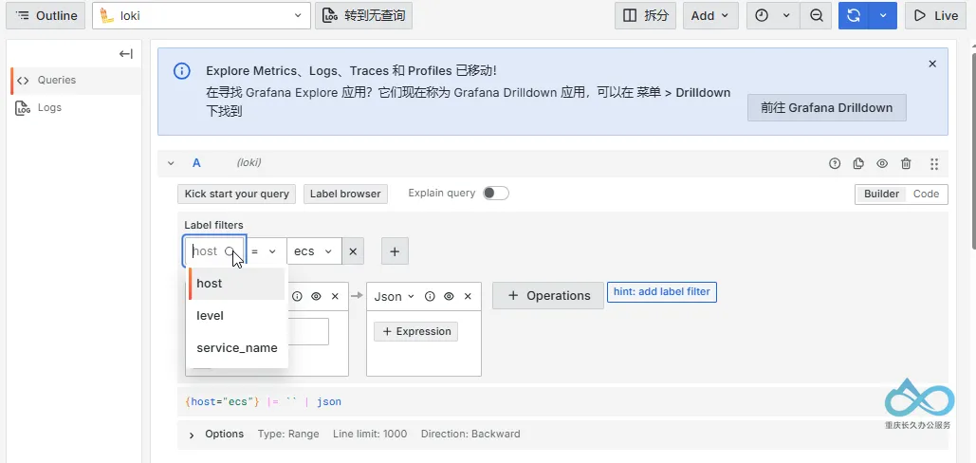
Task: Click the Outline list icon
Action: 23,15
